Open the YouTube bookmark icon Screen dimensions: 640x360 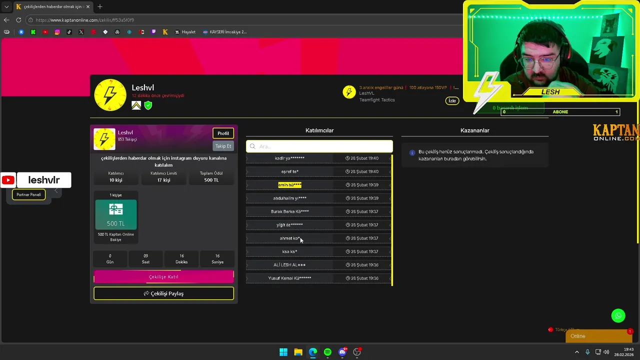coord(45,32)
